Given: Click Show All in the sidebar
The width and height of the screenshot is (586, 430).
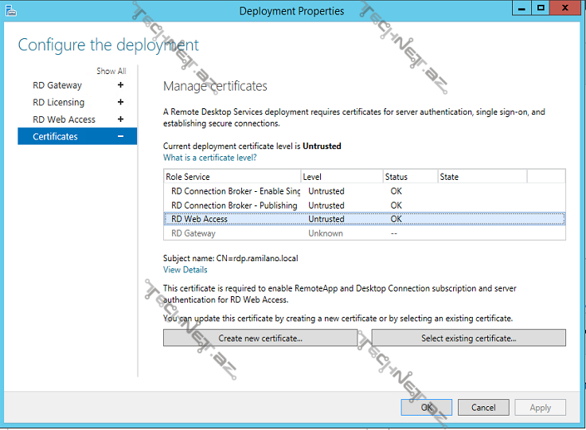Looking at the screenshot, I should click(111, 71).
